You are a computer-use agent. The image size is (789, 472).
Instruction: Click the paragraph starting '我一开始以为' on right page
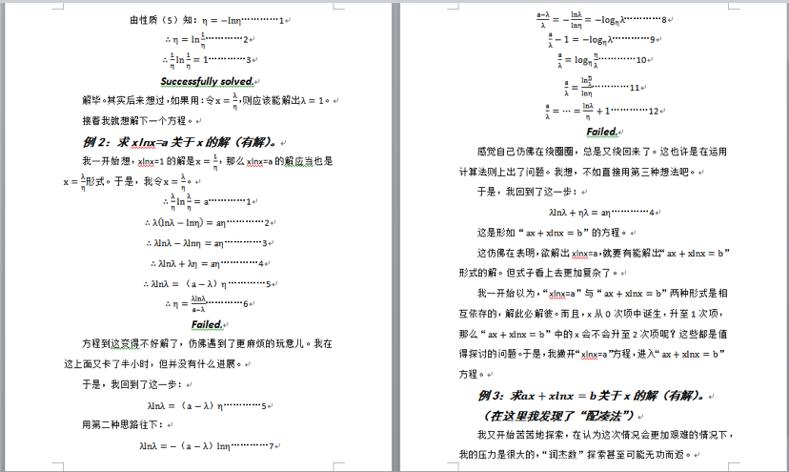tap(594, 334)
